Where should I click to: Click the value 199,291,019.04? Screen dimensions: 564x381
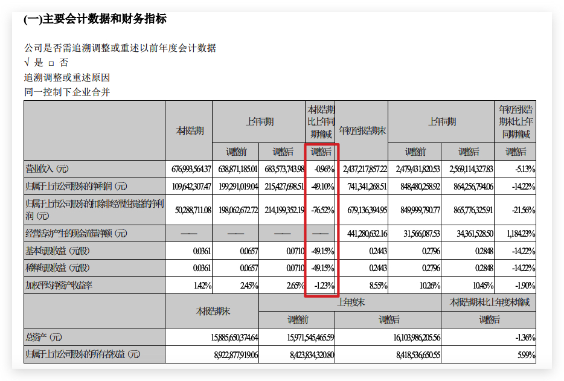238,187
